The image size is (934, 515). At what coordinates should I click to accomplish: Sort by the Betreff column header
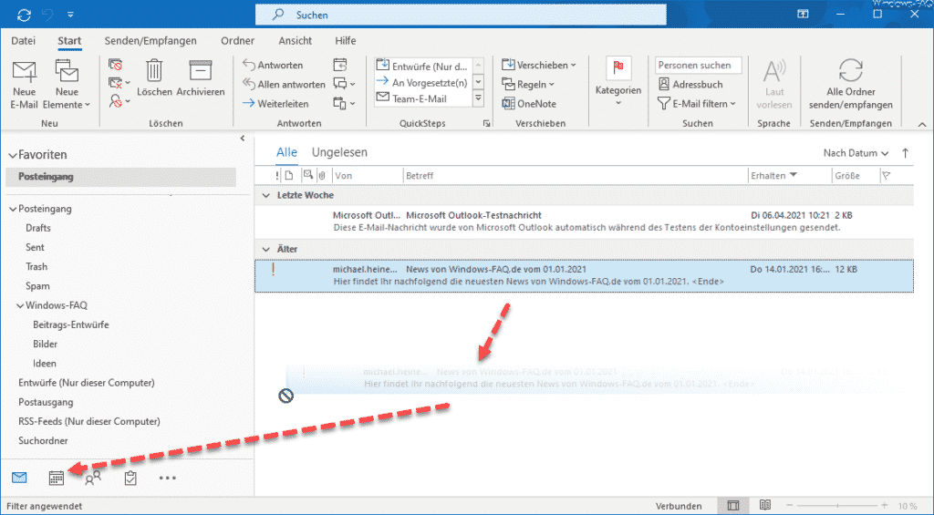coord(576,176)
